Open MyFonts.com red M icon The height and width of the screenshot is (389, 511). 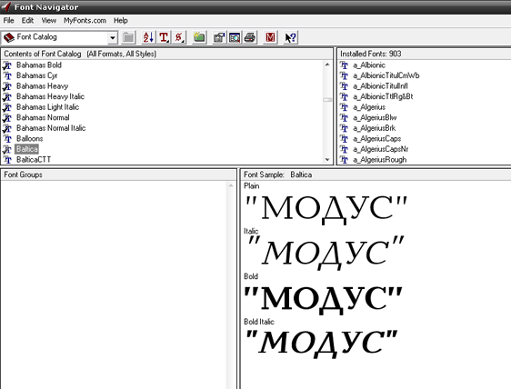point(270,37)
